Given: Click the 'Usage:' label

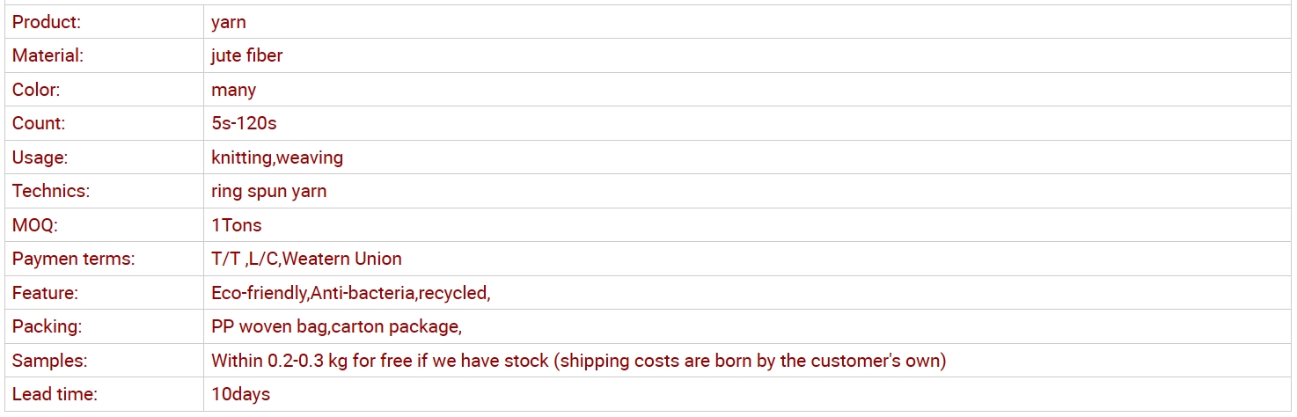Looking at the screenshot, I should (40, 157).
